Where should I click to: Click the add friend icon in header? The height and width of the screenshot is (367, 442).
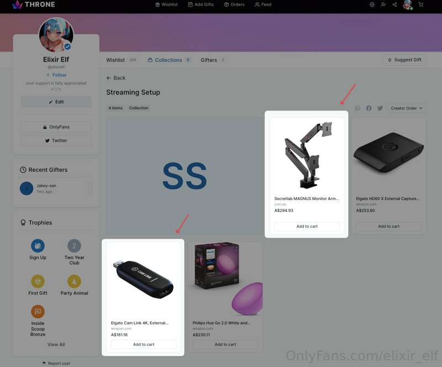point(383,4)
